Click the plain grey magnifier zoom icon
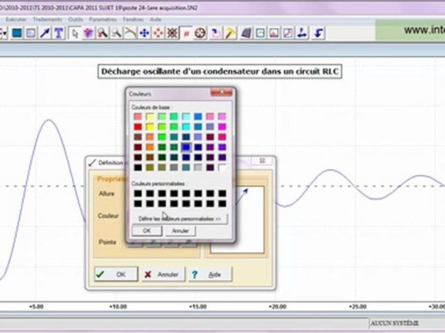Image resolution: width=445 pixels, height=333 pixels. [x=116, y=33]
